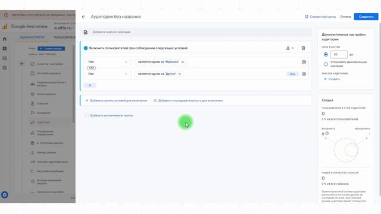This screenshot has height=214, width=381.
Task: Open 'Ассистент настройки' in the admin menu
Action: (x=50, y=64)
